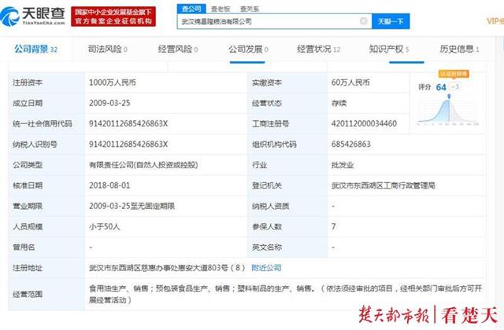Viewport: 504px width, 330px height.
Task: Select approval date 2018-08-01
Action: (x=109, y=185)
